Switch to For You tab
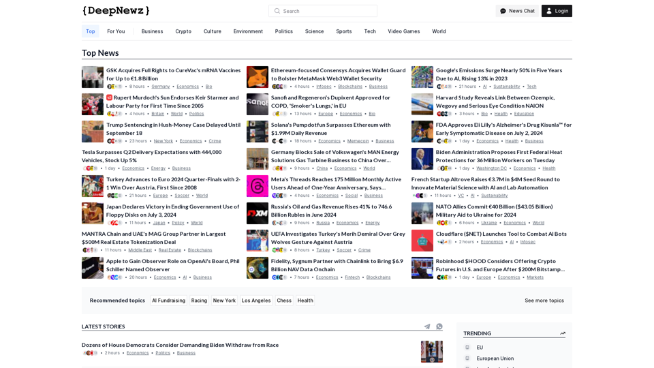 [x=116, y=31]
